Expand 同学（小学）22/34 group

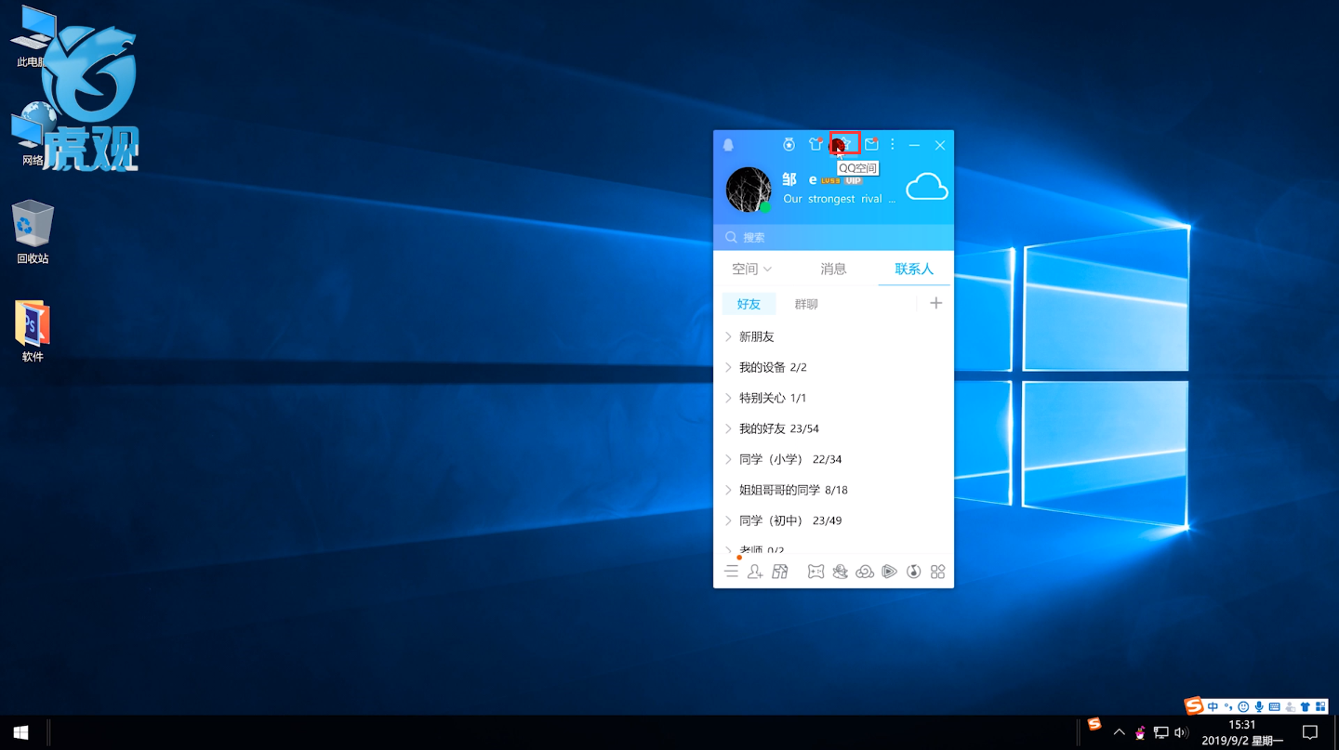tap(833, 459)
